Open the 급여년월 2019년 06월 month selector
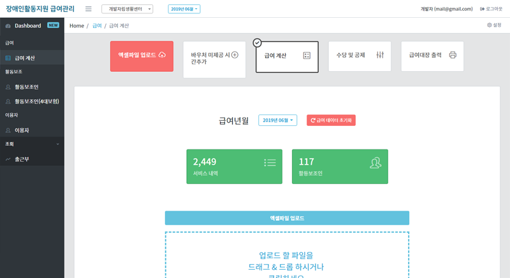The image size is (510, 278). pyautogui.click(x=277, y=120)
